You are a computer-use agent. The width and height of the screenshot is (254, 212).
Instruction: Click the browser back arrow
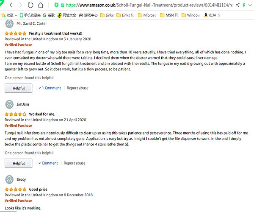pos(11,5)
